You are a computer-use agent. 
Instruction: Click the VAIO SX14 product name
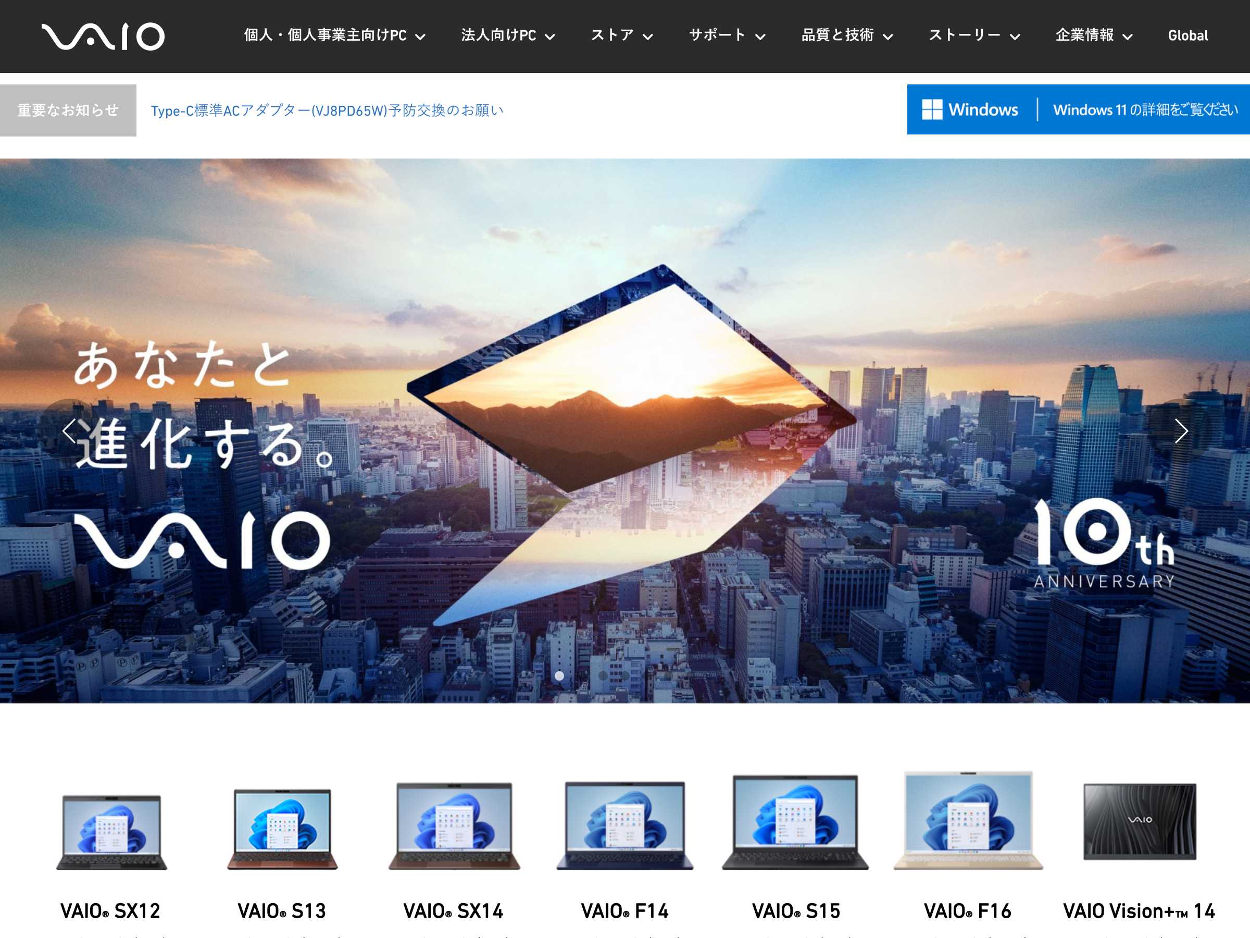(453, 911)
